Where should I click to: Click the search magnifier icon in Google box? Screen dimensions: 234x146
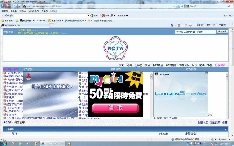(229, 6)
